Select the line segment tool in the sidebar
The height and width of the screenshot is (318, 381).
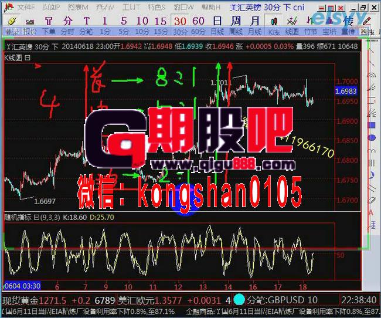[x=371, y=63]
